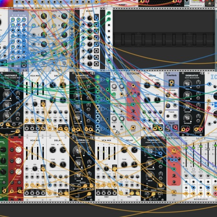Click Lateralus 24 dB output jack

pos(92,186)
